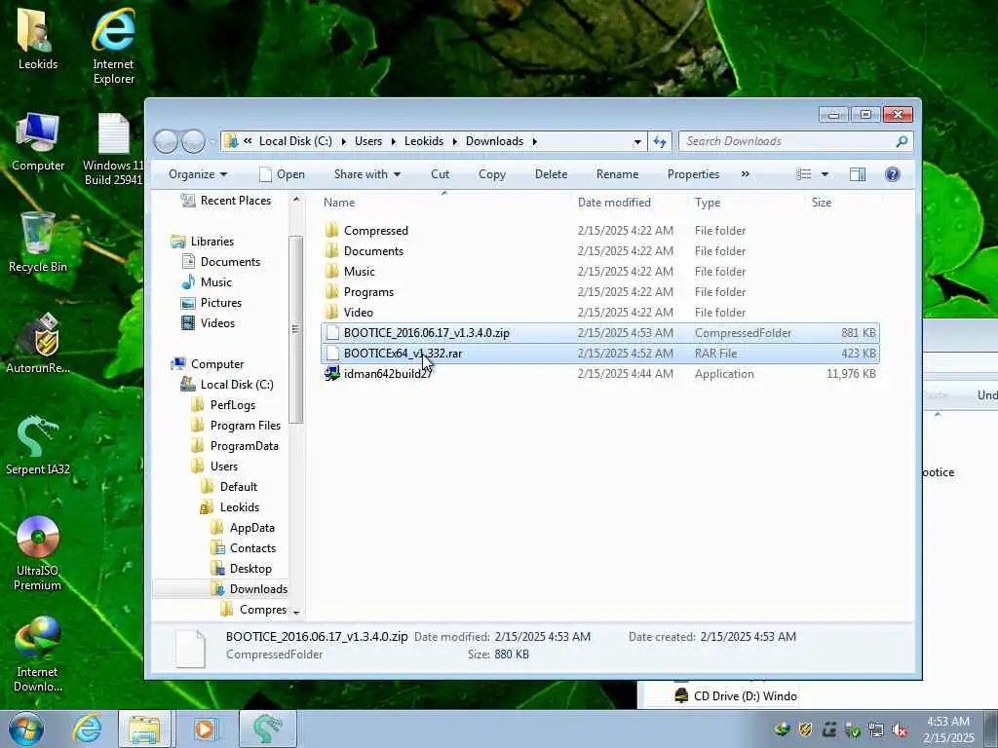Open Explorer help question mark icon

click(x=893, y=174)
